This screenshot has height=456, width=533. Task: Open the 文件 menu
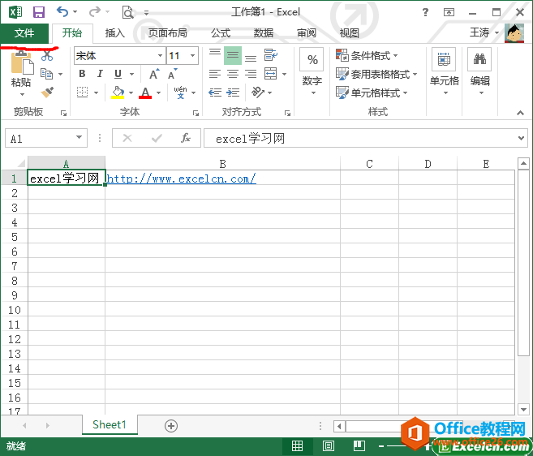(x=24, y=33)
